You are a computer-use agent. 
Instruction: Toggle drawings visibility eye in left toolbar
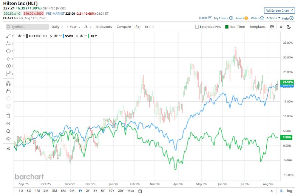[8, 139]
